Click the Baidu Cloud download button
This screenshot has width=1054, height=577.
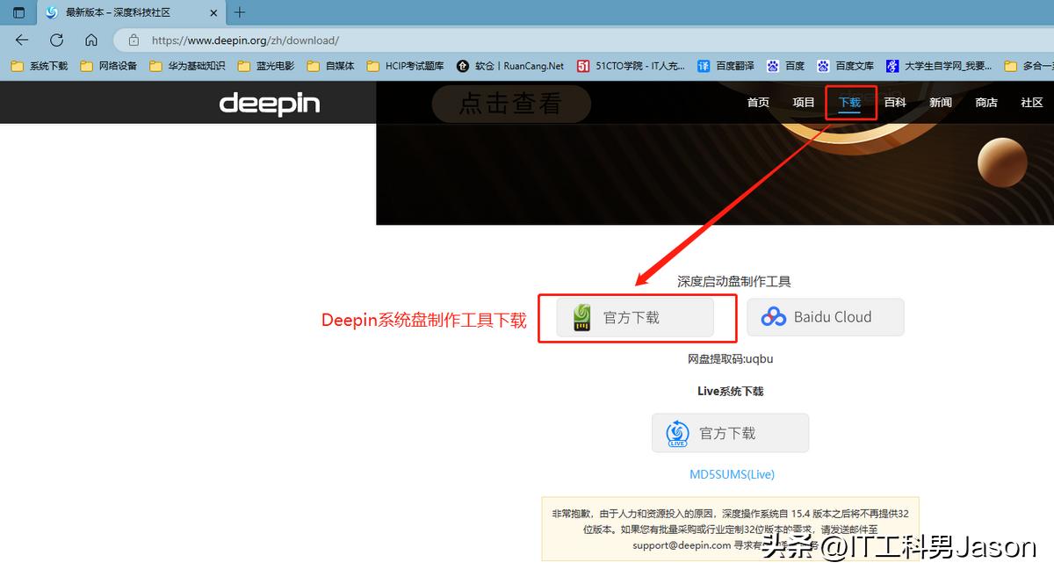point(825,317)
